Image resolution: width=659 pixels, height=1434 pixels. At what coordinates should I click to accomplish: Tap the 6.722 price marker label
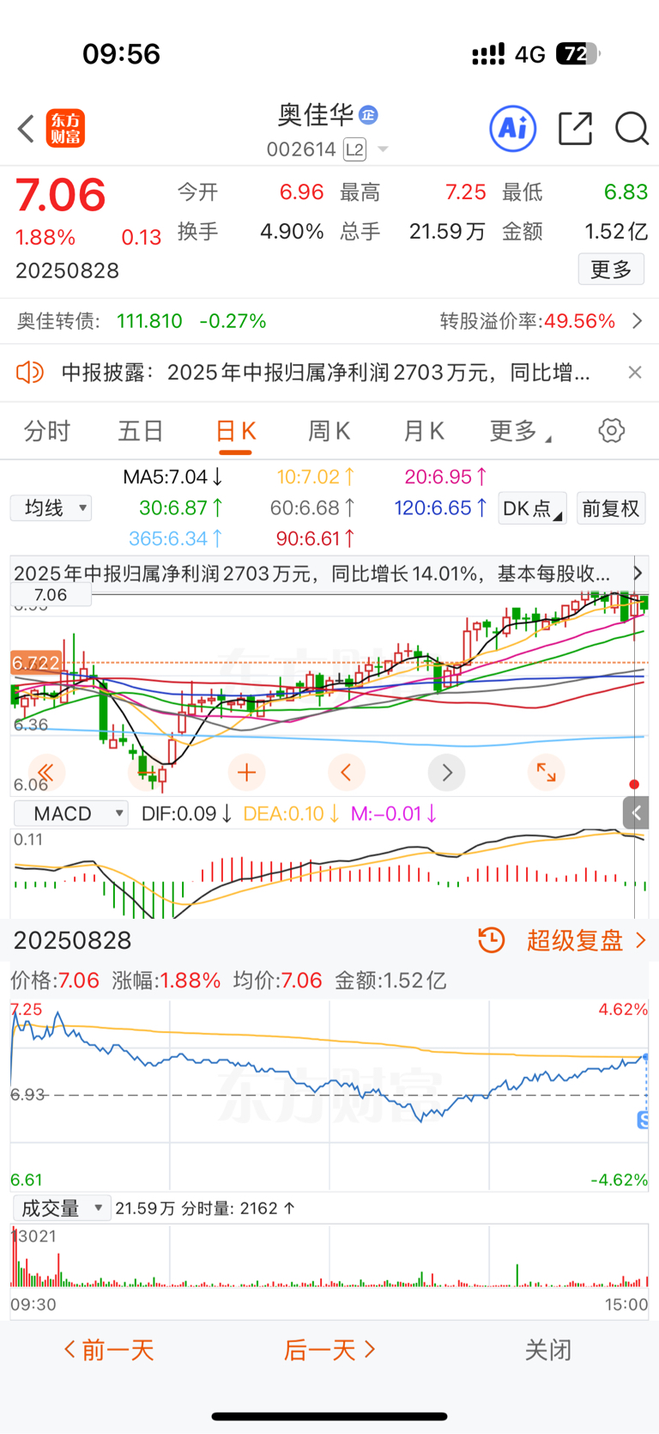click(x=35, y=663)
